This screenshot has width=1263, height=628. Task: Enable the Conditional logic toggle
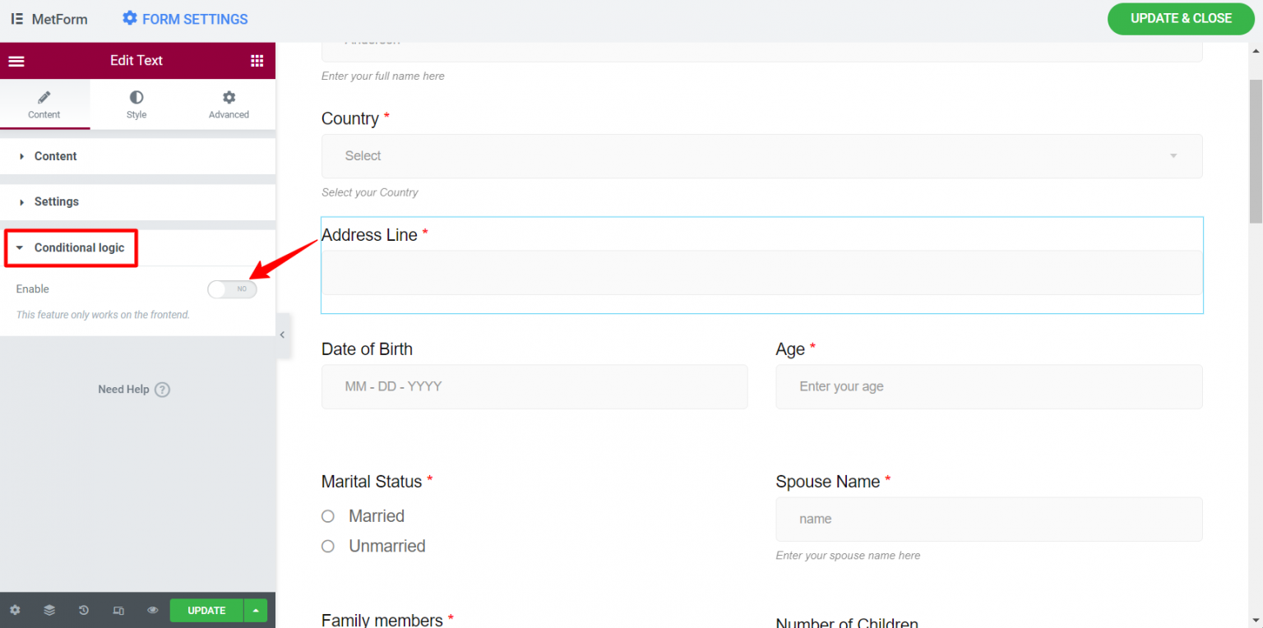coord(231,289)
